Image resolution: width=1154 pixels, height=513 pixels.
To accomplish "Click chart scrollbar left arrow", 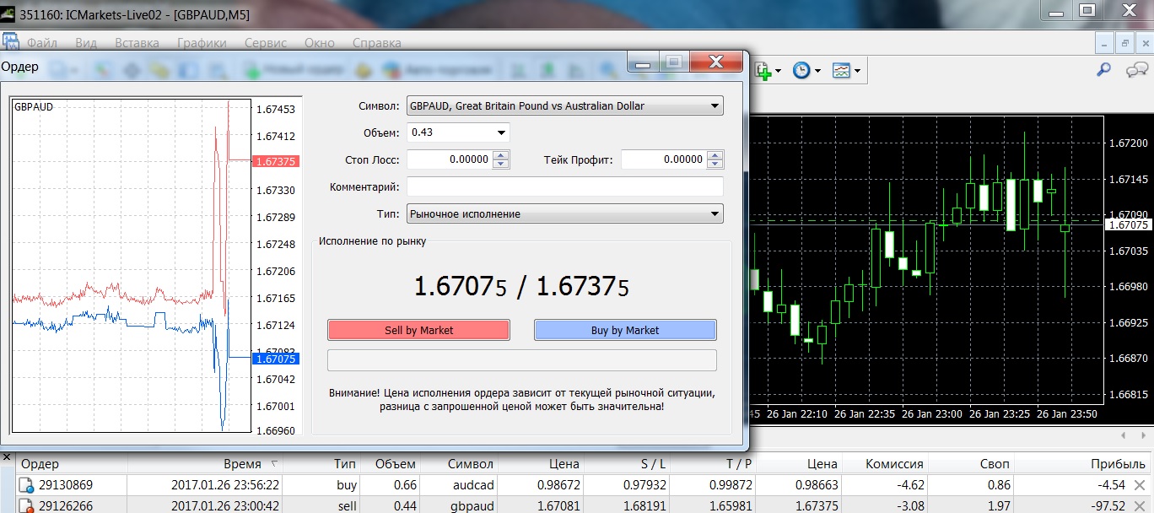I will [1123, 435].
